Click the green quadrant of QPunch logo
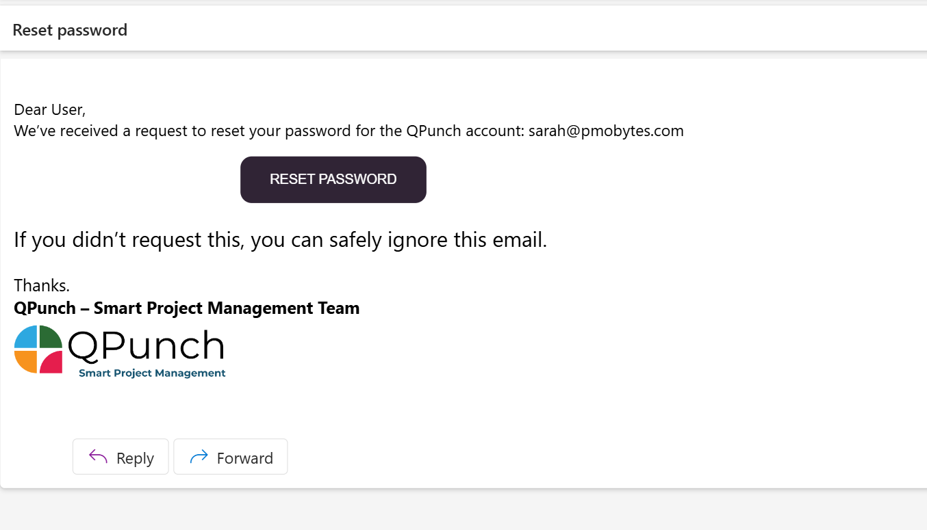The width and height of the screenshot is (927, 530). pyautogui.click(x=51, y=336)
